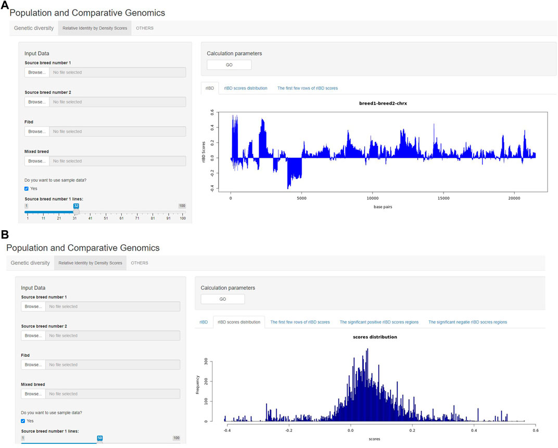Click the Fibd file field in panel A

118,131
